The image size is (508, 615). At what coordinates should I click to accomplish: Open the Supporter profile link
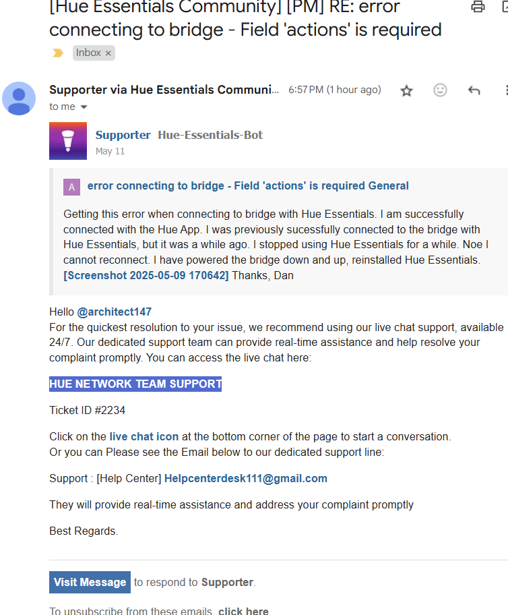pos(123,135)
